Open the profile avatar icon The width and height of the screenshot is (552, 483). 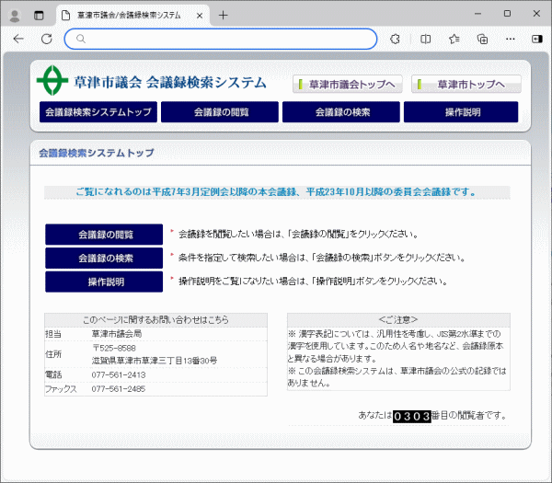[x=15, y=16]
